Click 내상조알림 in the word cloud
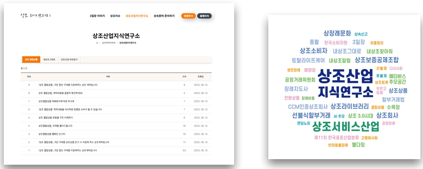The width and height of the screenshot is (423, 169). point(340,60)
